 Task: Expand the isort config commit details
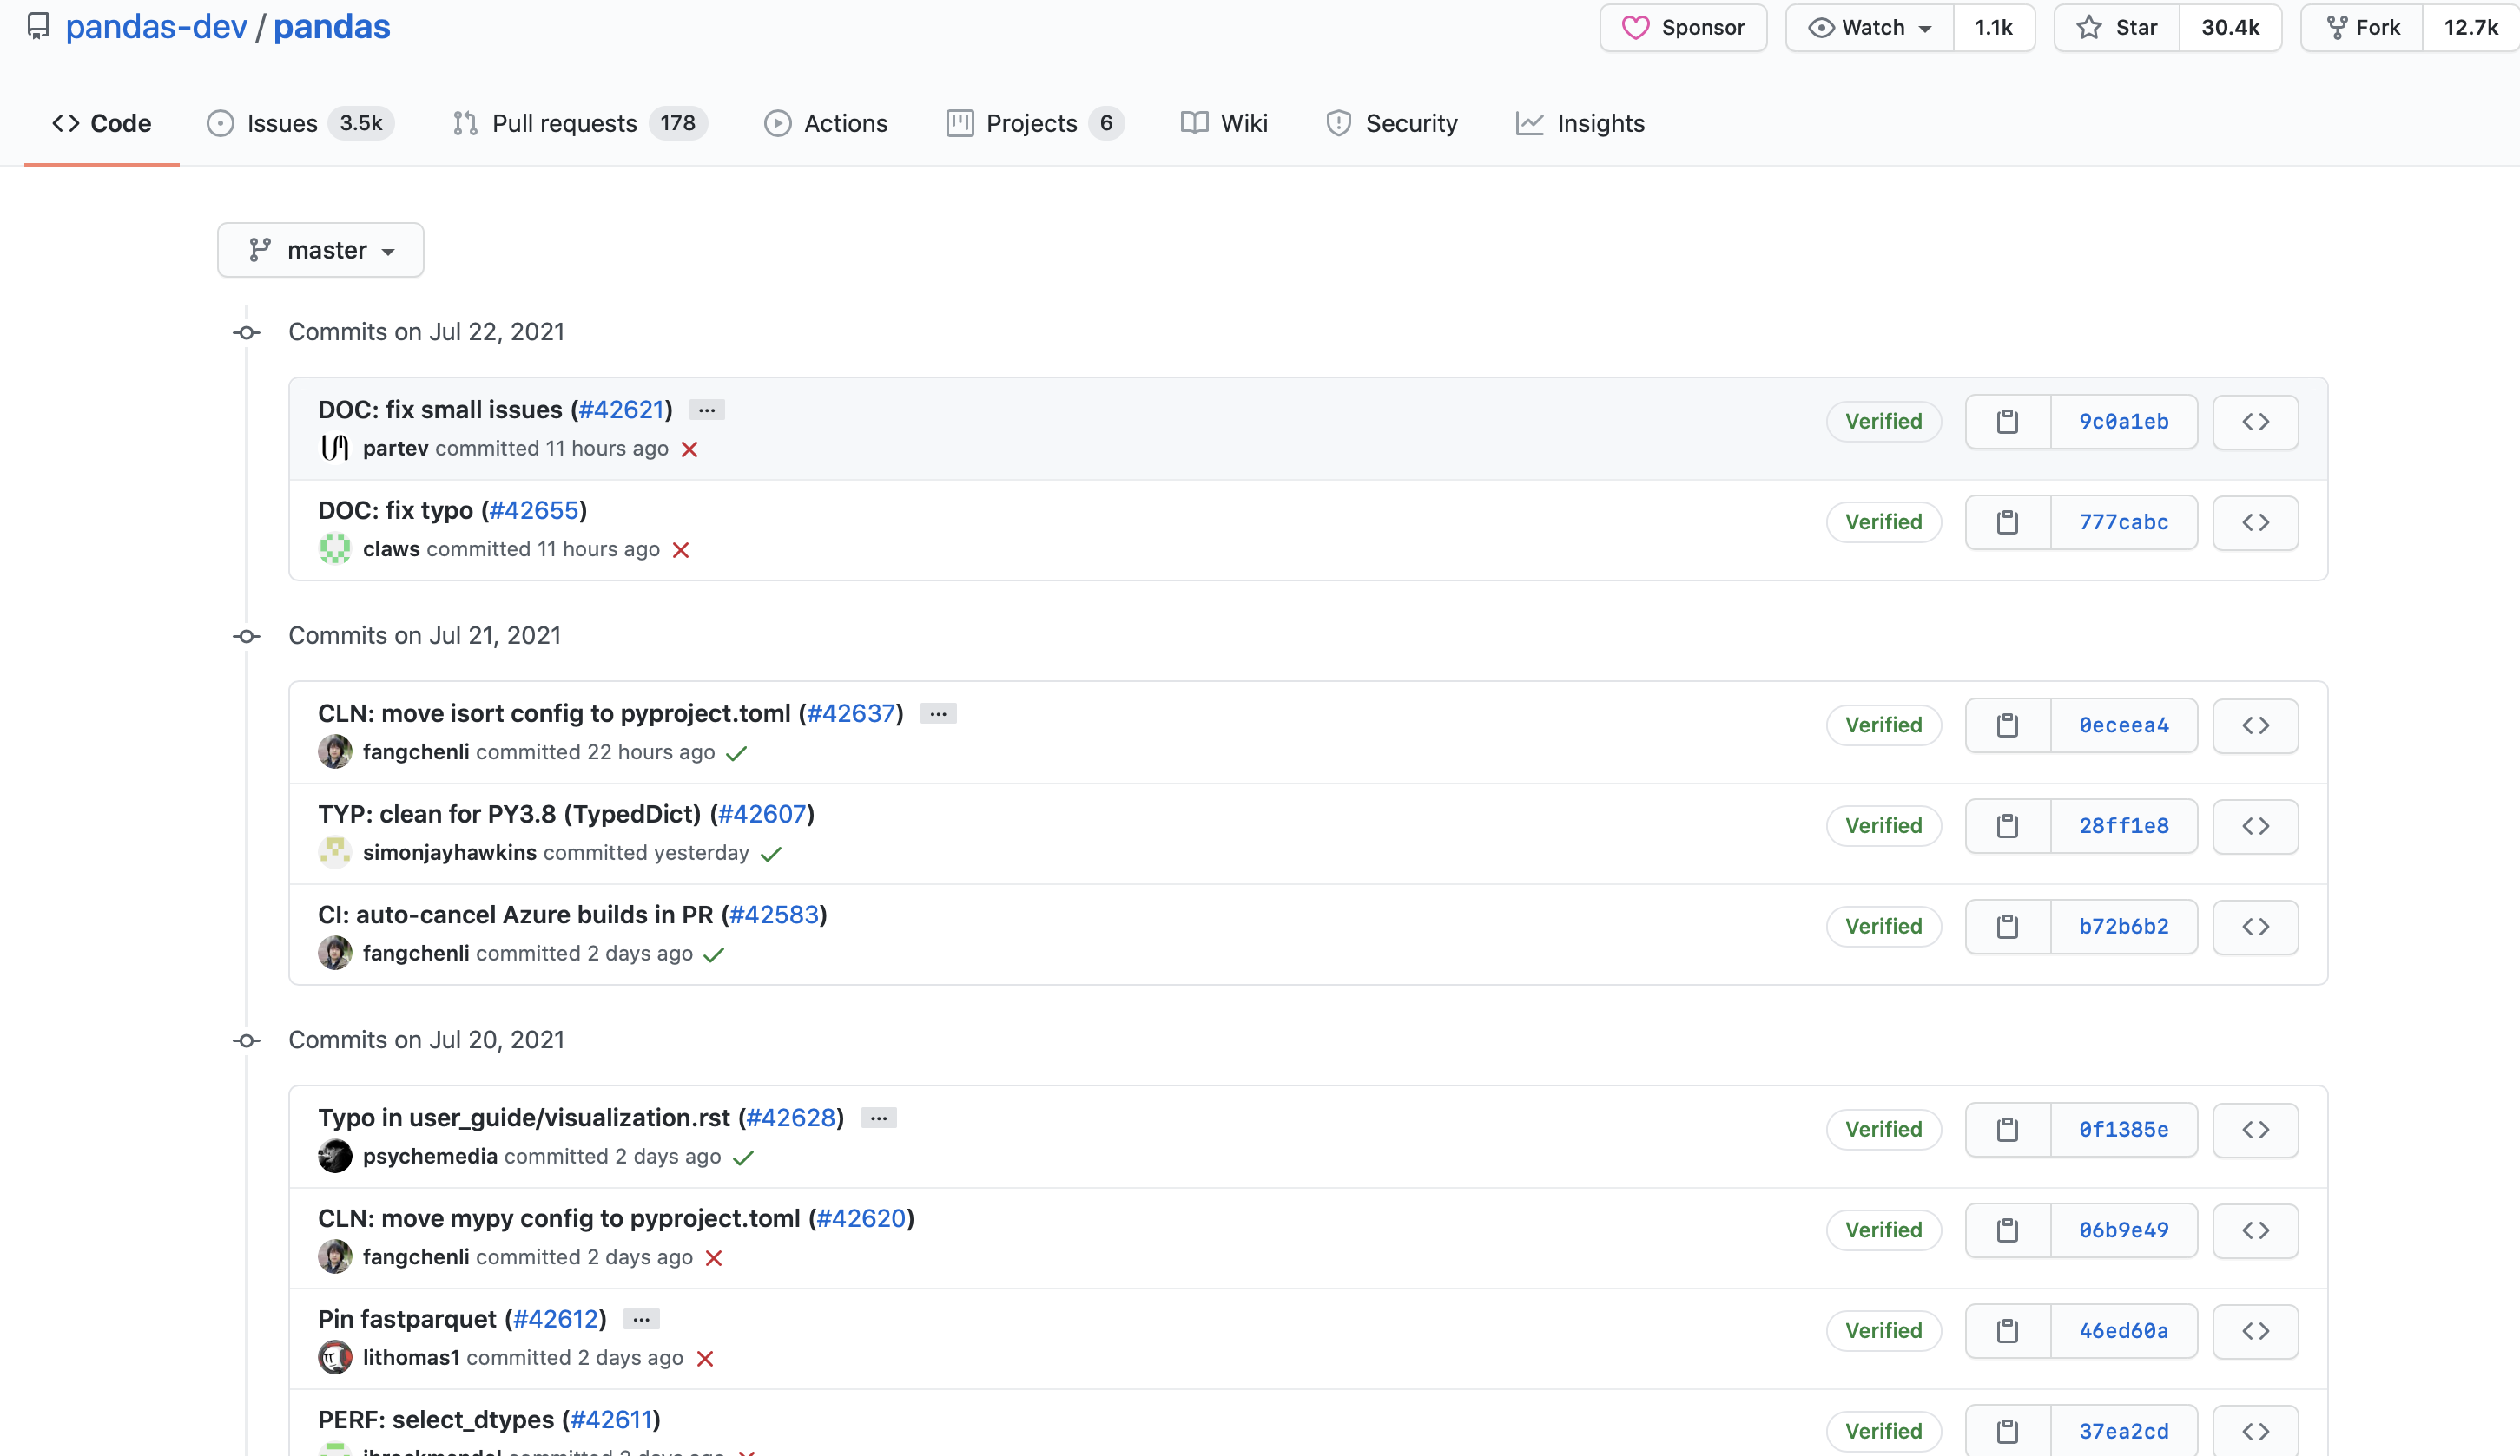click(938, 713)
